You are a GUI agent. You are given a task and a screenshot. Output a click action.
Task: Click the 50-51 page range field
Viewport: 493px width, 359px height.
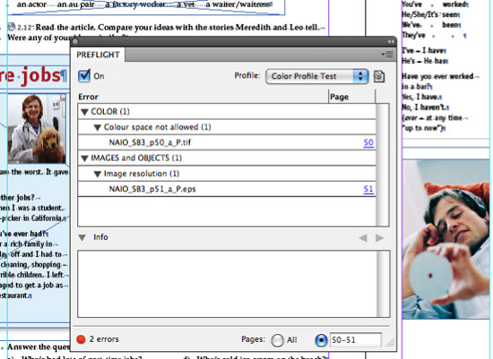click(356, 340)
